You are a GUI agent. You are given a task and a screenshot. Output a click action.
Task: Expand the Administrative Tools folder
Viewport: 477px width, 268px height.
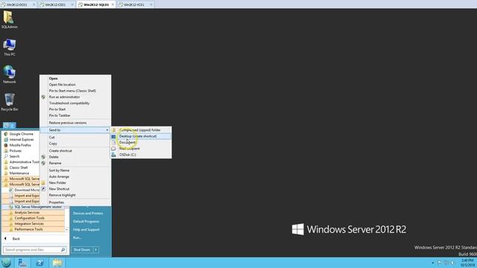[x=21, y=162]
